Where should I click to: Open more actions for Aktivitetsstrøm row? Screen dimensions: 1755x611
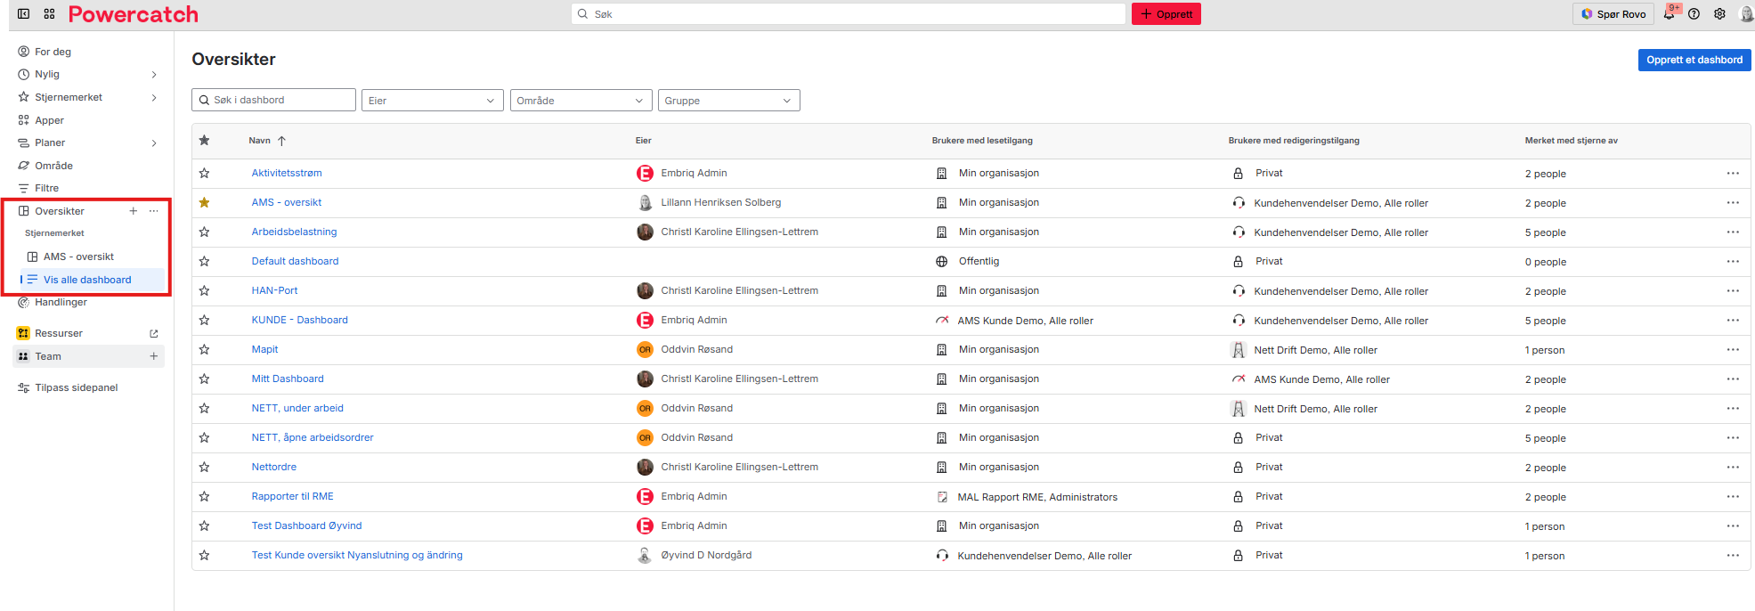(x=1732, y=174)
